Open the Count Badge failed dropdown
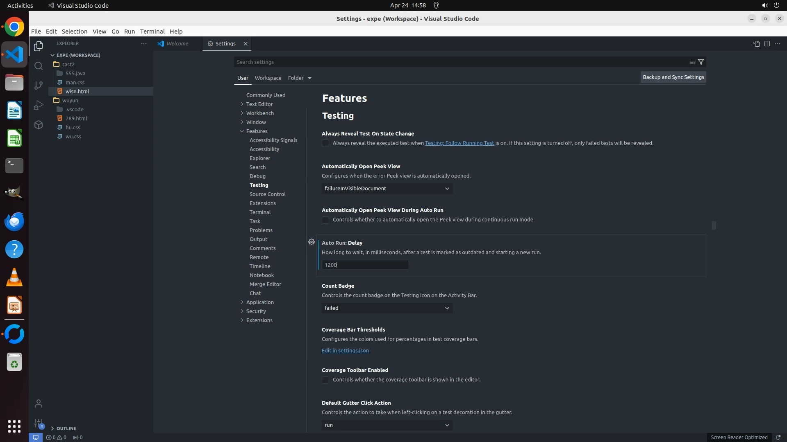 point(387,308)
